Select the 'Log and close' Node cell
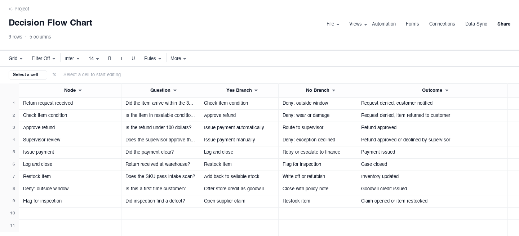The width and height of the screenshot is (519, 236). click(70, 164)
